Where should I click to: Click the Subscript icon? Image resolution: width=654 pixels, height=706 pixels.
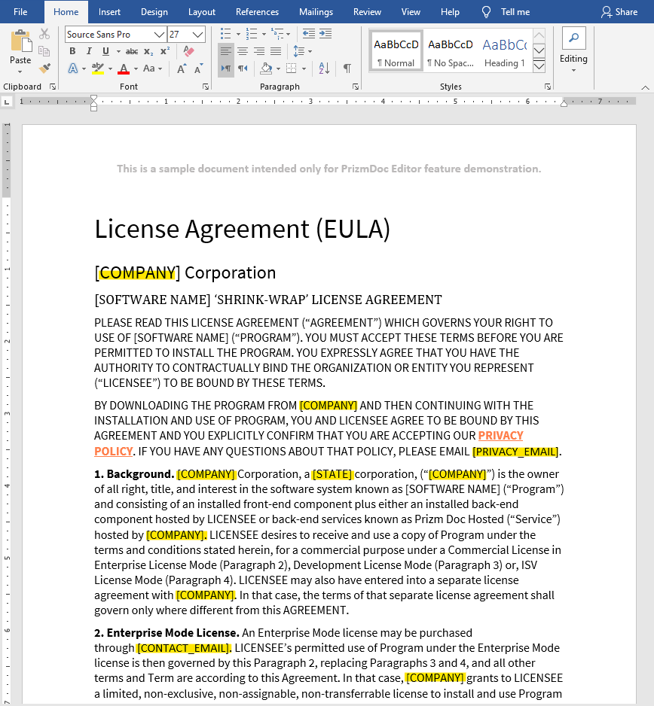pos(148,52)
